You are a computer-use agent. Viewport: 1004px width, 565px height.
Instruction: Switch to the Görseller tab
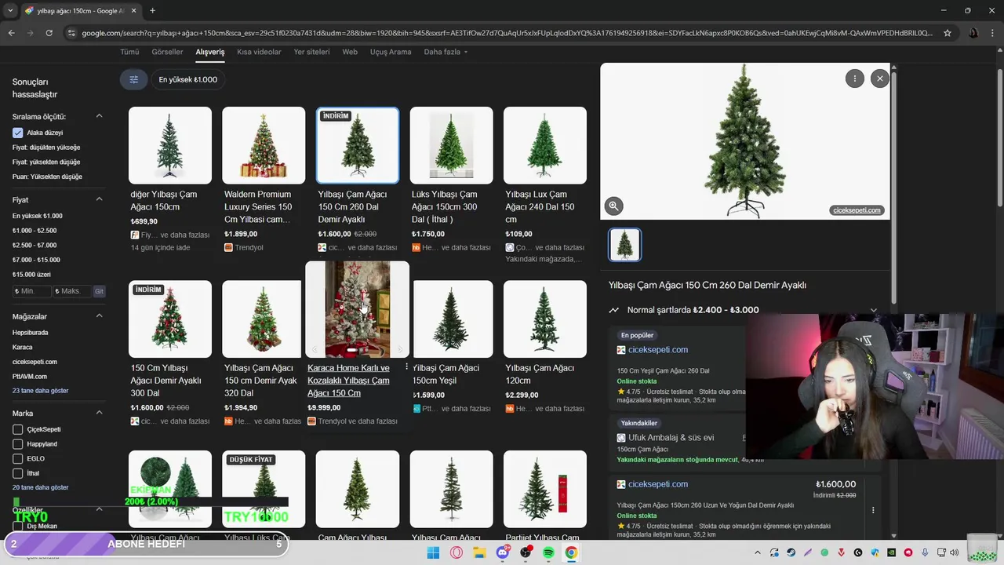(167, 52)
